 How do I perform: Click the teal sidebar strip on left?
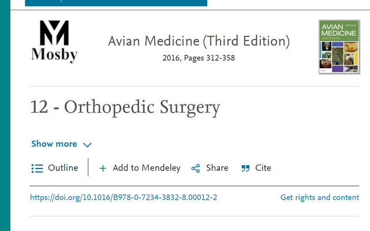pyautogui.click(x=5, y=115)
